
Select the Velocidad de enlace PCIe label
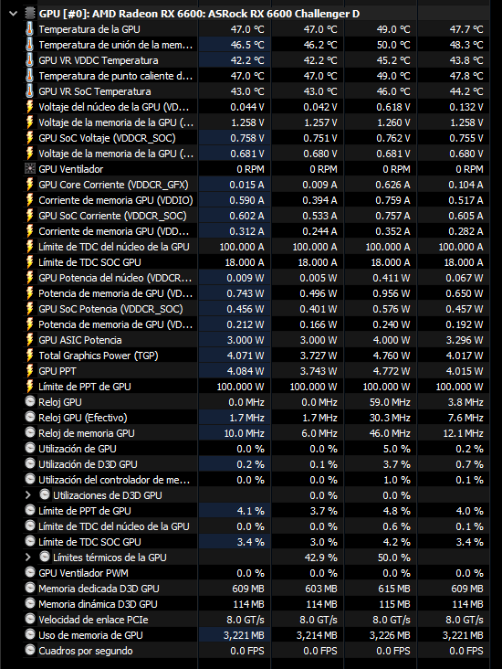(93, 620)
